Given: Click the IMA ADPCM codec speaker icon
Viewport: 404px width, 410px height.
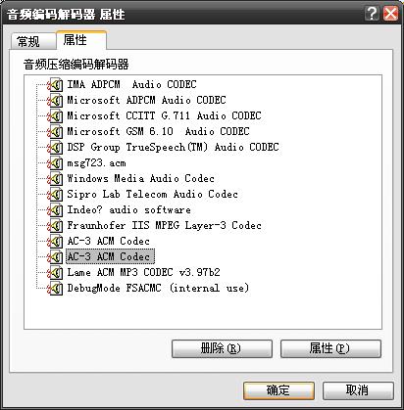Looking at the screenshot, I should [x=55, y=85].
